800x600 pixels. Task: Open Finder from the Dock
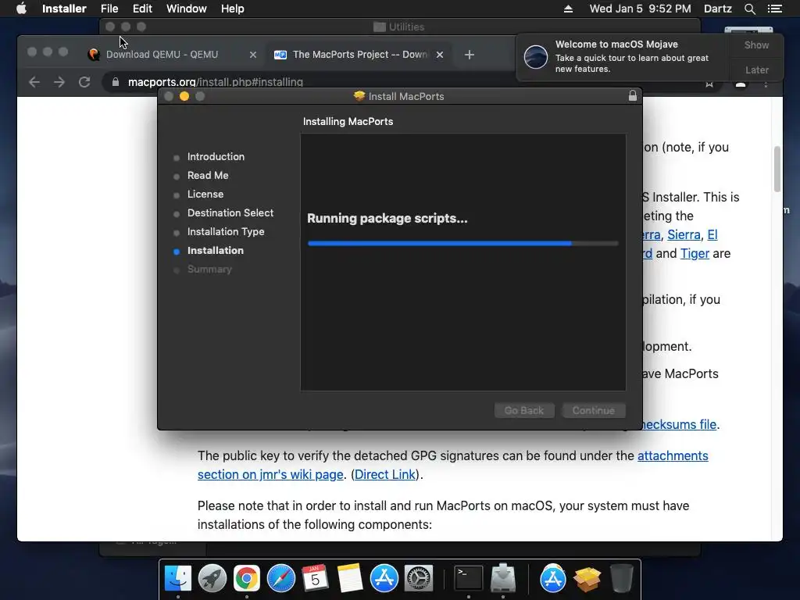pyautogui.click(x=178, y=579)
